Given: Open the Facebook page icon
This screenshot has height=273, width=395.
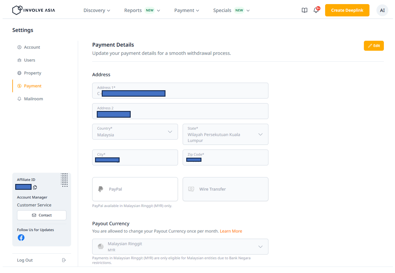Looking at the screenshot, I should pyautogui.click(x=21, y=238).
